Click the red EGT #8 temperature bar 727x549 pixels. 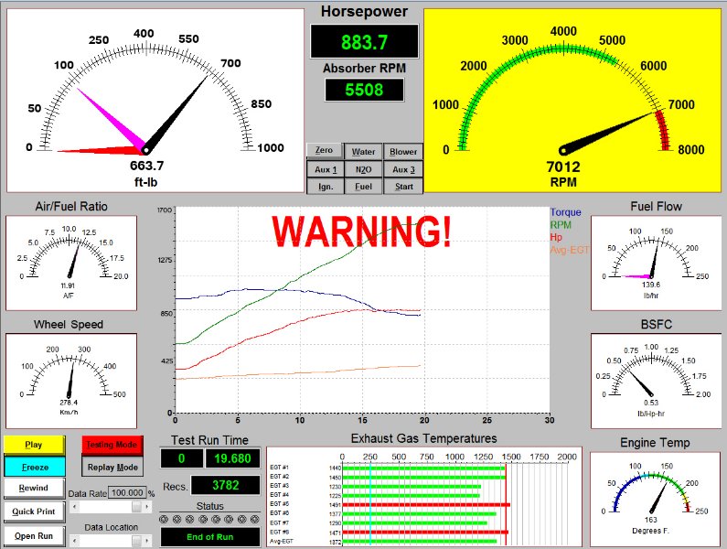(425, 533)
